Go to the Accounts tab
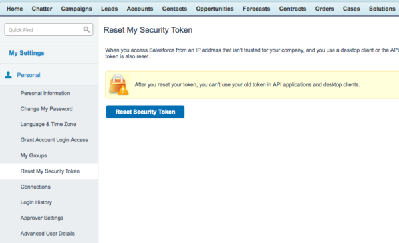Viewport: 399px width, 243px height. (x=140, y=9)
